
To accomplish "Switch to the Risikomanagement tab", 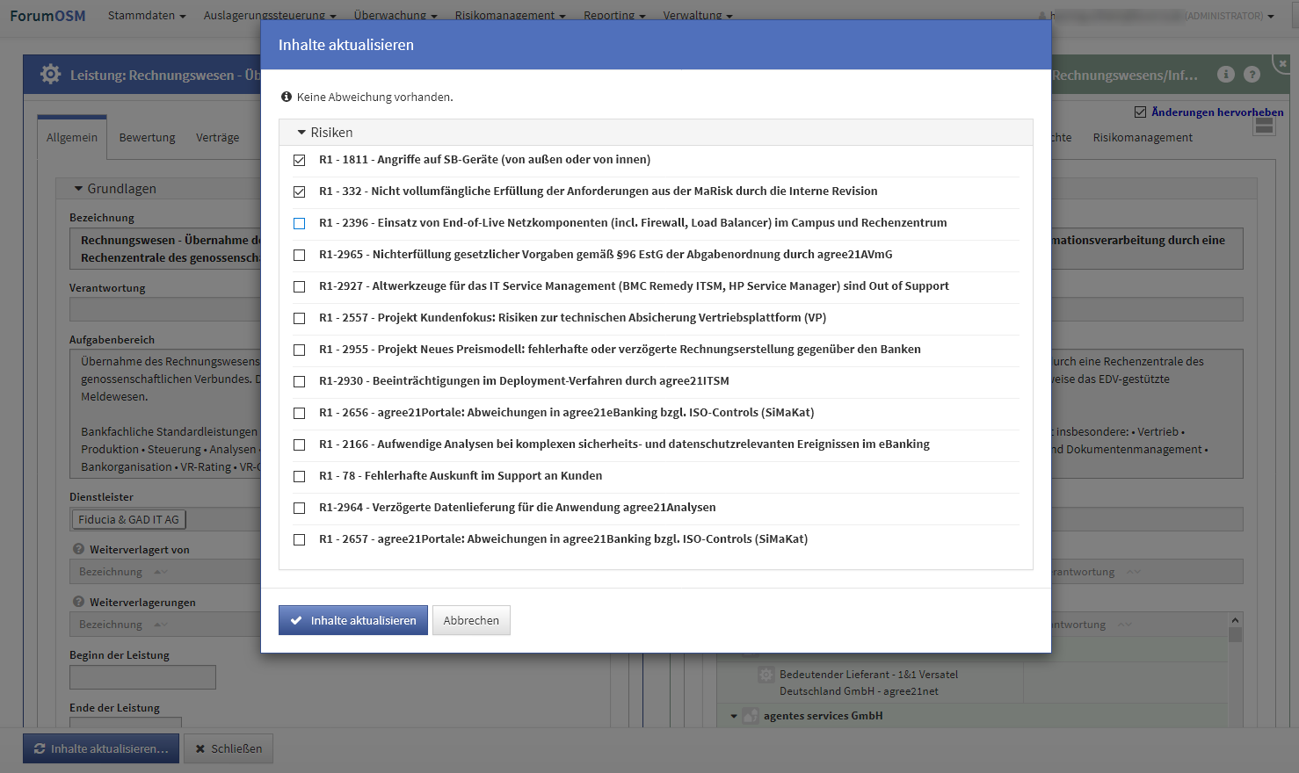I will coord(1143,138).
